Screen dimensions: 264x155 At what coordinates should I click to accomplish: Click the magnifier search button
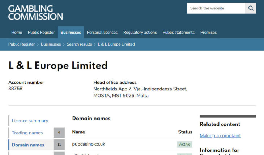(251, 8)
